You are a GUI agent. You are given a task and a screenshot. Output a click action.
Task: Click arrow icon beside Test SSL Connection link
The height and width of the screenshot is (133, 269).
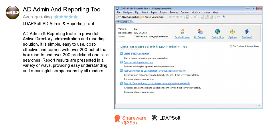[121, 83]
